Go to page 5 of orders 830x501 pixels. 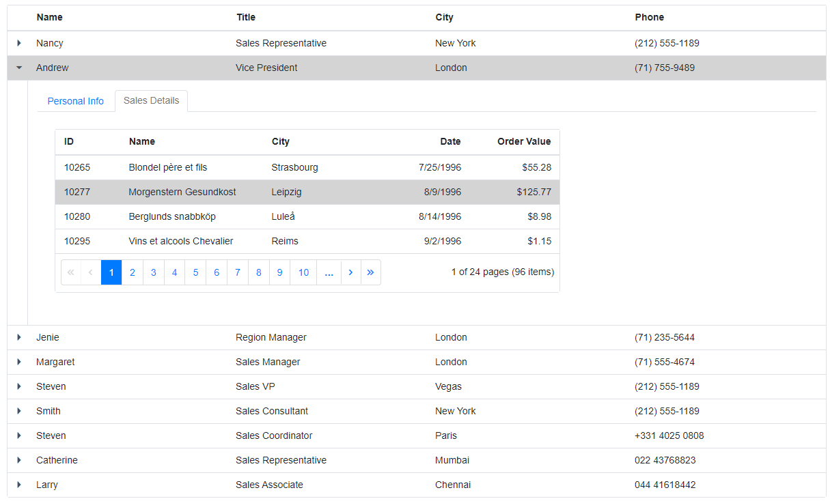195,272
